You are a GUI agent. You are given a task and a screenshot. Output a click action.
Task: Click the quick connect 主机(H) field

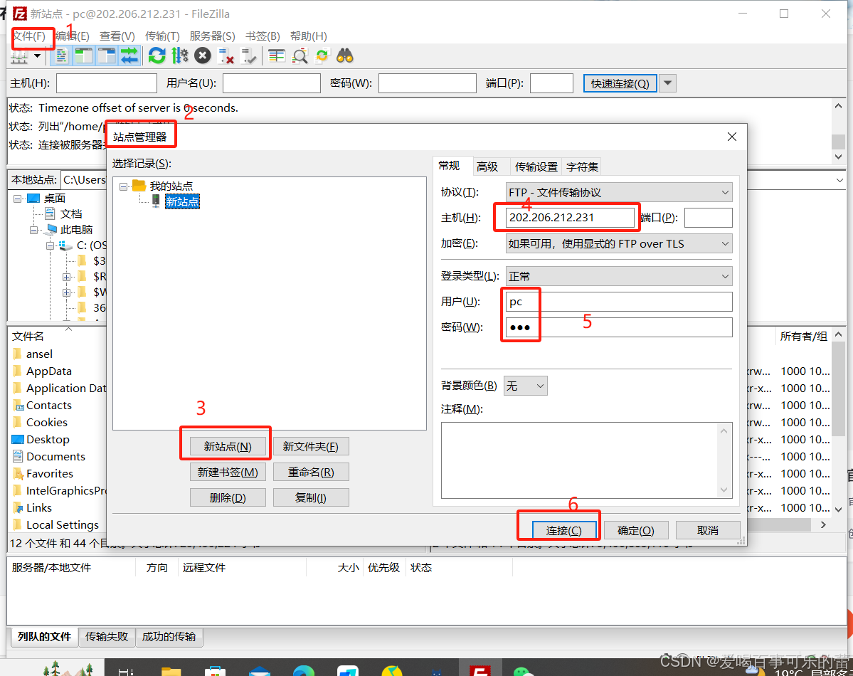pyautogui.click(x=107, y=83)
